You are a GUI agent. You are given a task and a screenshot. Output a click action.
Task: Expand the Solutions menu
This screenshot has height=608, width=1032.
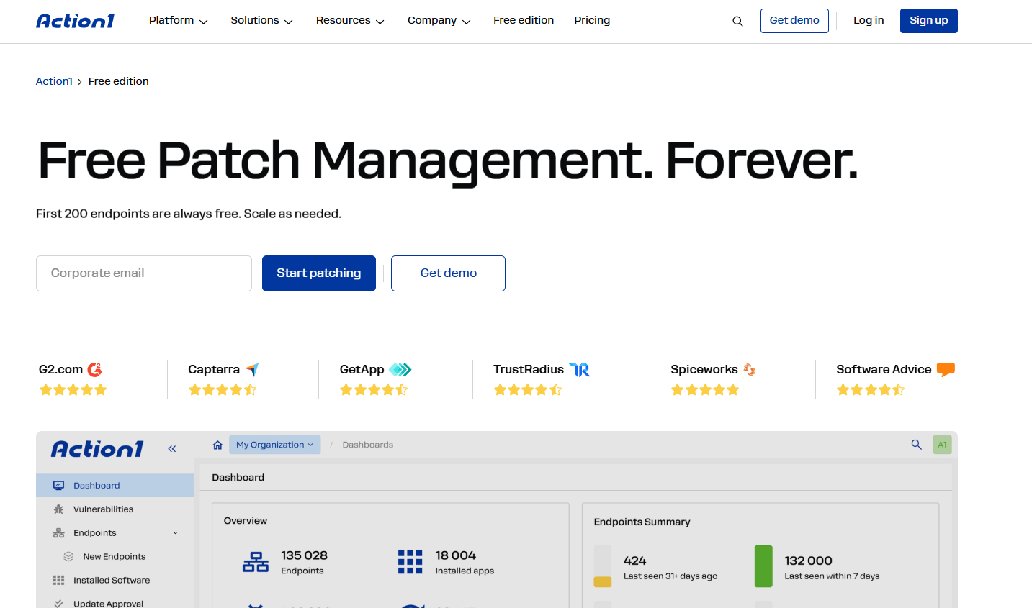261,21
